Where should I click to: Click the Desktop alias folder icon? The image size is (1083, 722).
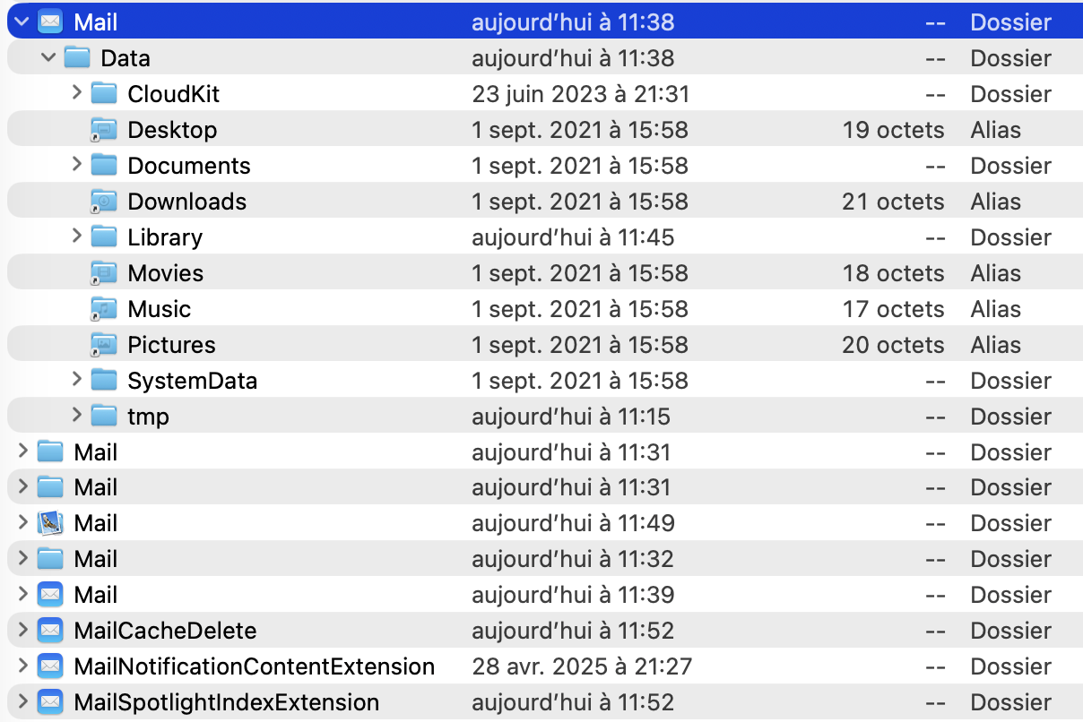[x=104, y=130]
